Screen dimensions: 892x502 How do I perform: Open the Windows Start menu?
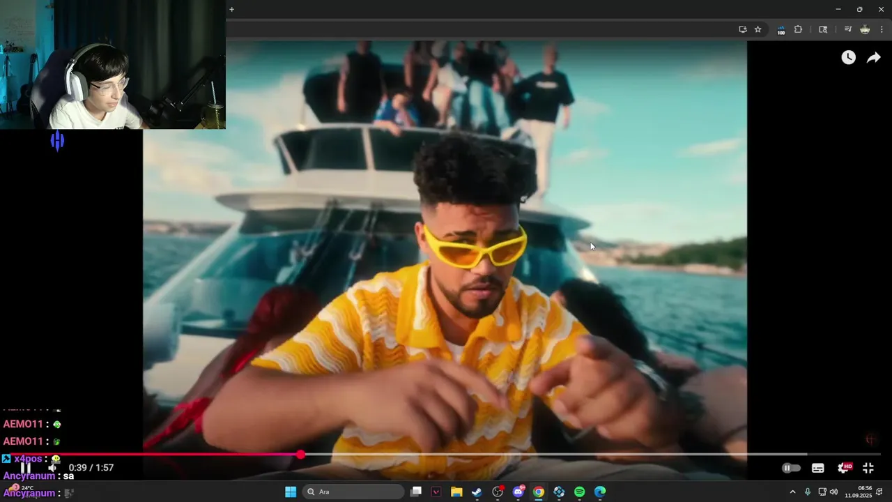[291, 492]
